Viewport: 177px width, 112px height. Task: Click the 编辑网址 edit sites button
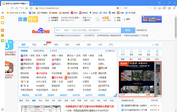tap(110, 51)
